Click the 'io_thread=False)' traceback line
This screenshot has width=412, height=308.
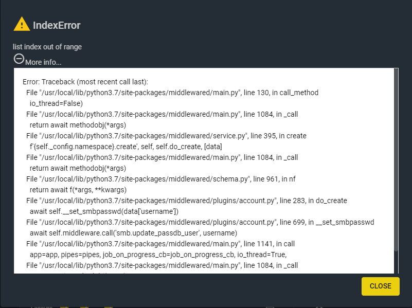pyautogui.click(x=56, y=103)
